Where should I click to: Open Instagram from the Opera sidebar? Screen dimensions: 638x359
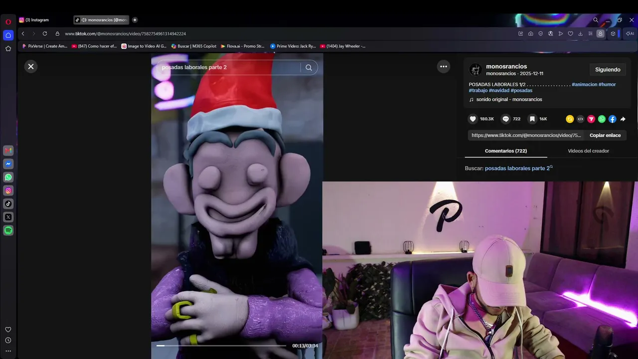coord(8,190)
